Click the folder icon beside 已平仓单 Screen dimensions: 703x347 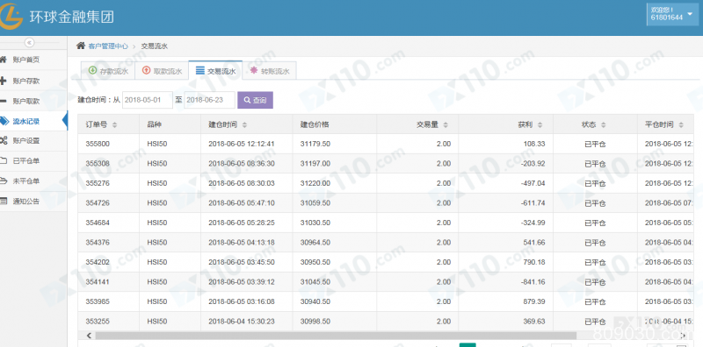click(x=4, y=160)
